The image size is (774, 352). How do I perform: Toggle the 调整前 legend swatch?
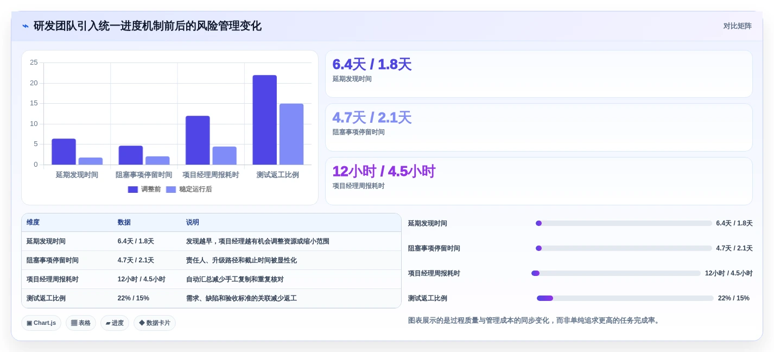(133, 190)
